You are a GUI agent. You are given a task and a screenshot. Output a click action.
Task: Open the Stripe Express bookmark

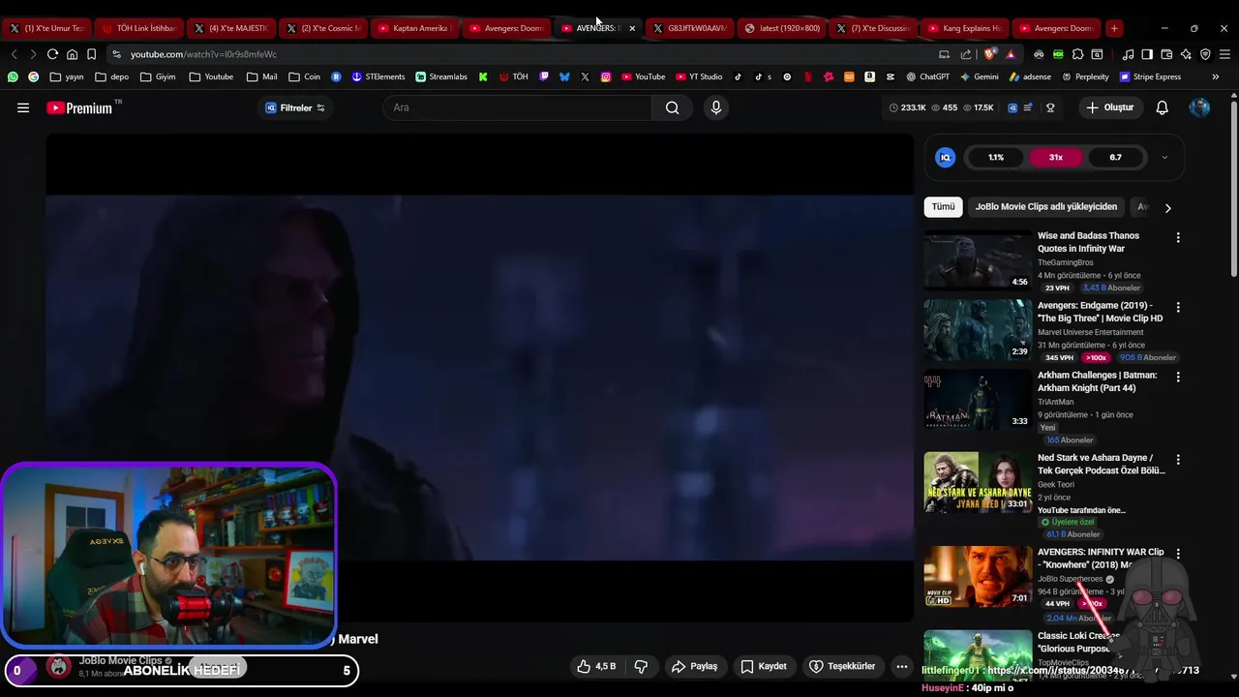[x=1150, y=76]
